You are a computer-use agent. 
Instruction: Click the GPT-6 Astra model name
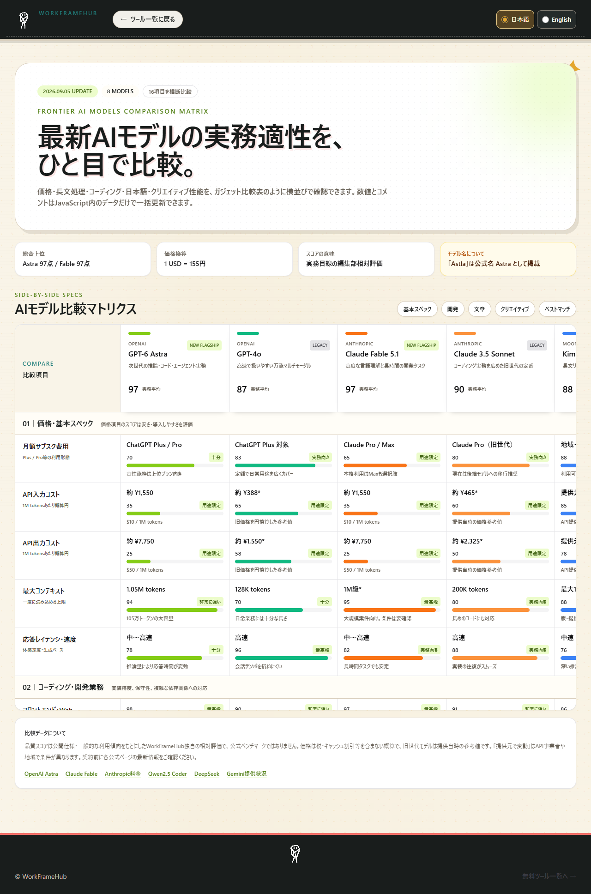pyautogui.click(x=148, y=354)
